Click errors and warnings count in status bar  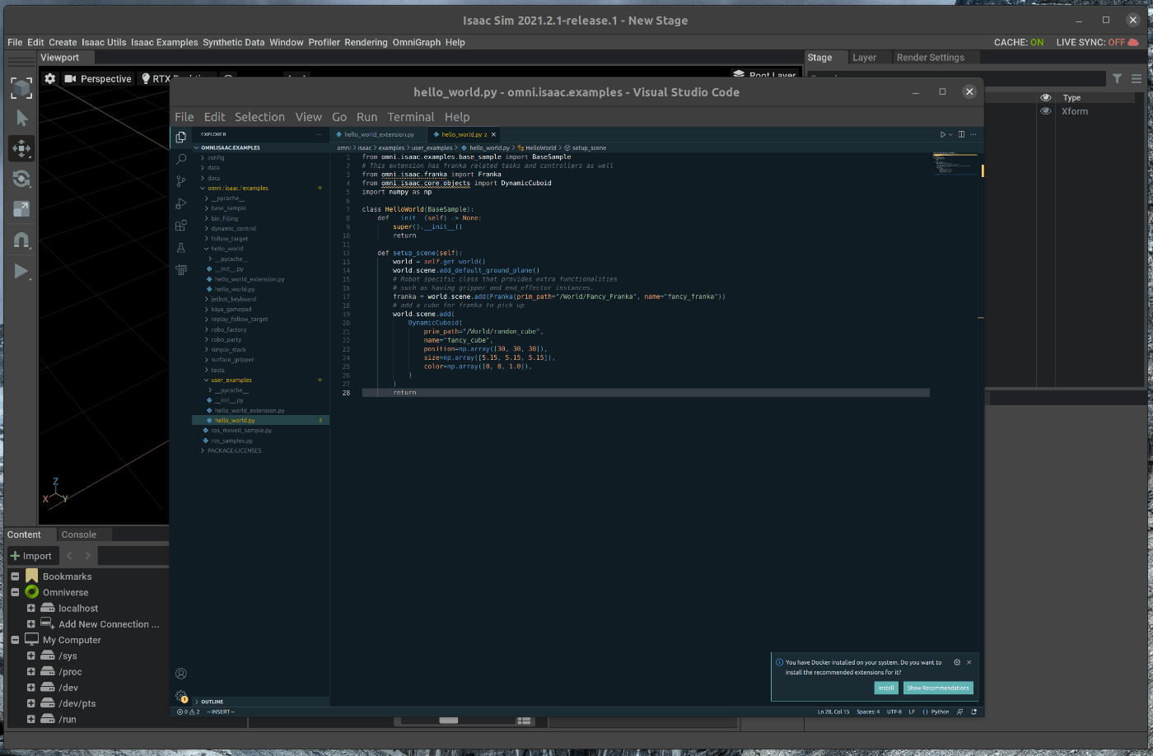[x=189, y=712]
